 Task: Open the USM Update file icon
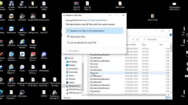coord(44,68)
